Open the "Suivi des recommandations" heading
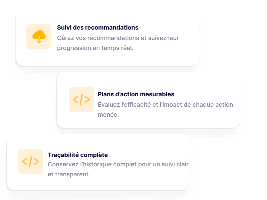This screenshot has height=200, width=267. [x=97, y=28]
